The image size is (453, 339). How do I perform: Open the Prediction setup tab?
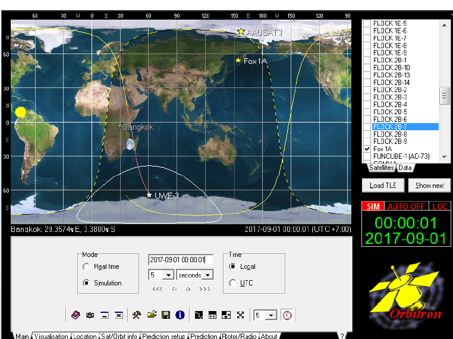163,336
